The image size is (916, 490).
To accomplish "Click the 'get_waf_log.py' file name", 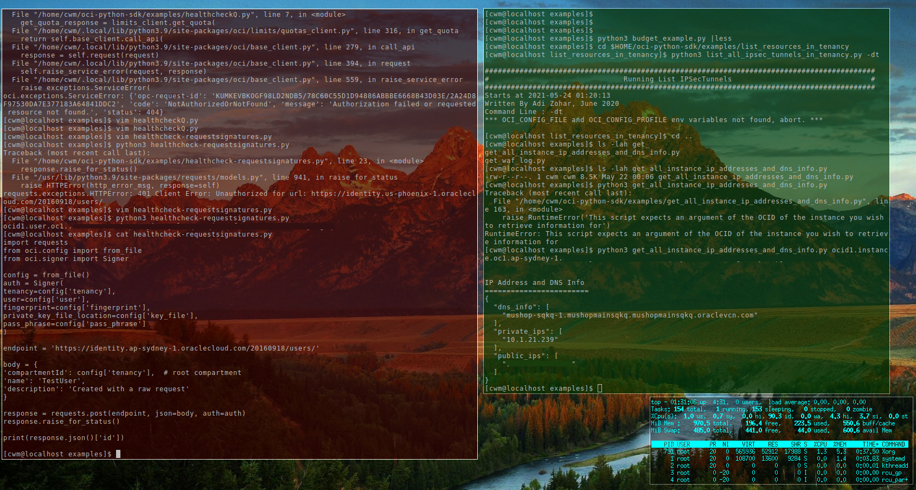I will [x=515, y=161].
